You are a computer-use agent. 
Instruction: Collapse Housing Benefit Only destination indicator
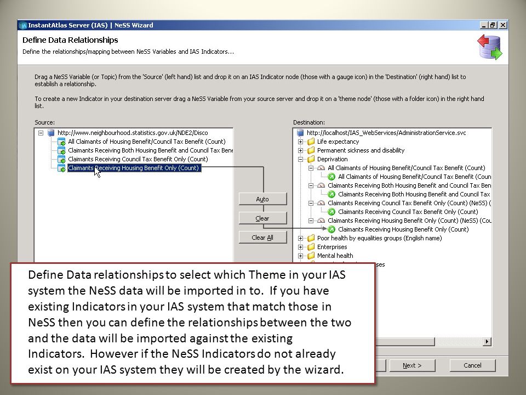tap(311, 221)
